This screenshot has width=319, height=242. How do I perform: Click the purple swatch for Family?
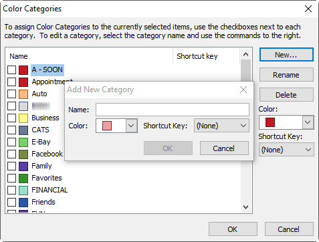23,166
